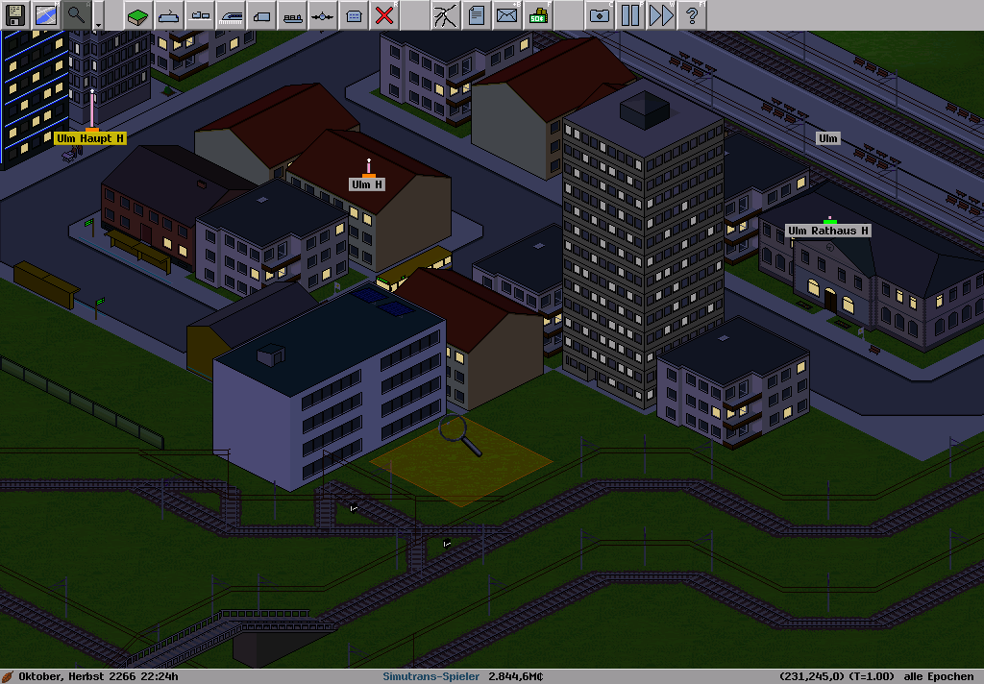Open the save/load game menu
This screenshot has height=684, width=984.
15,14
